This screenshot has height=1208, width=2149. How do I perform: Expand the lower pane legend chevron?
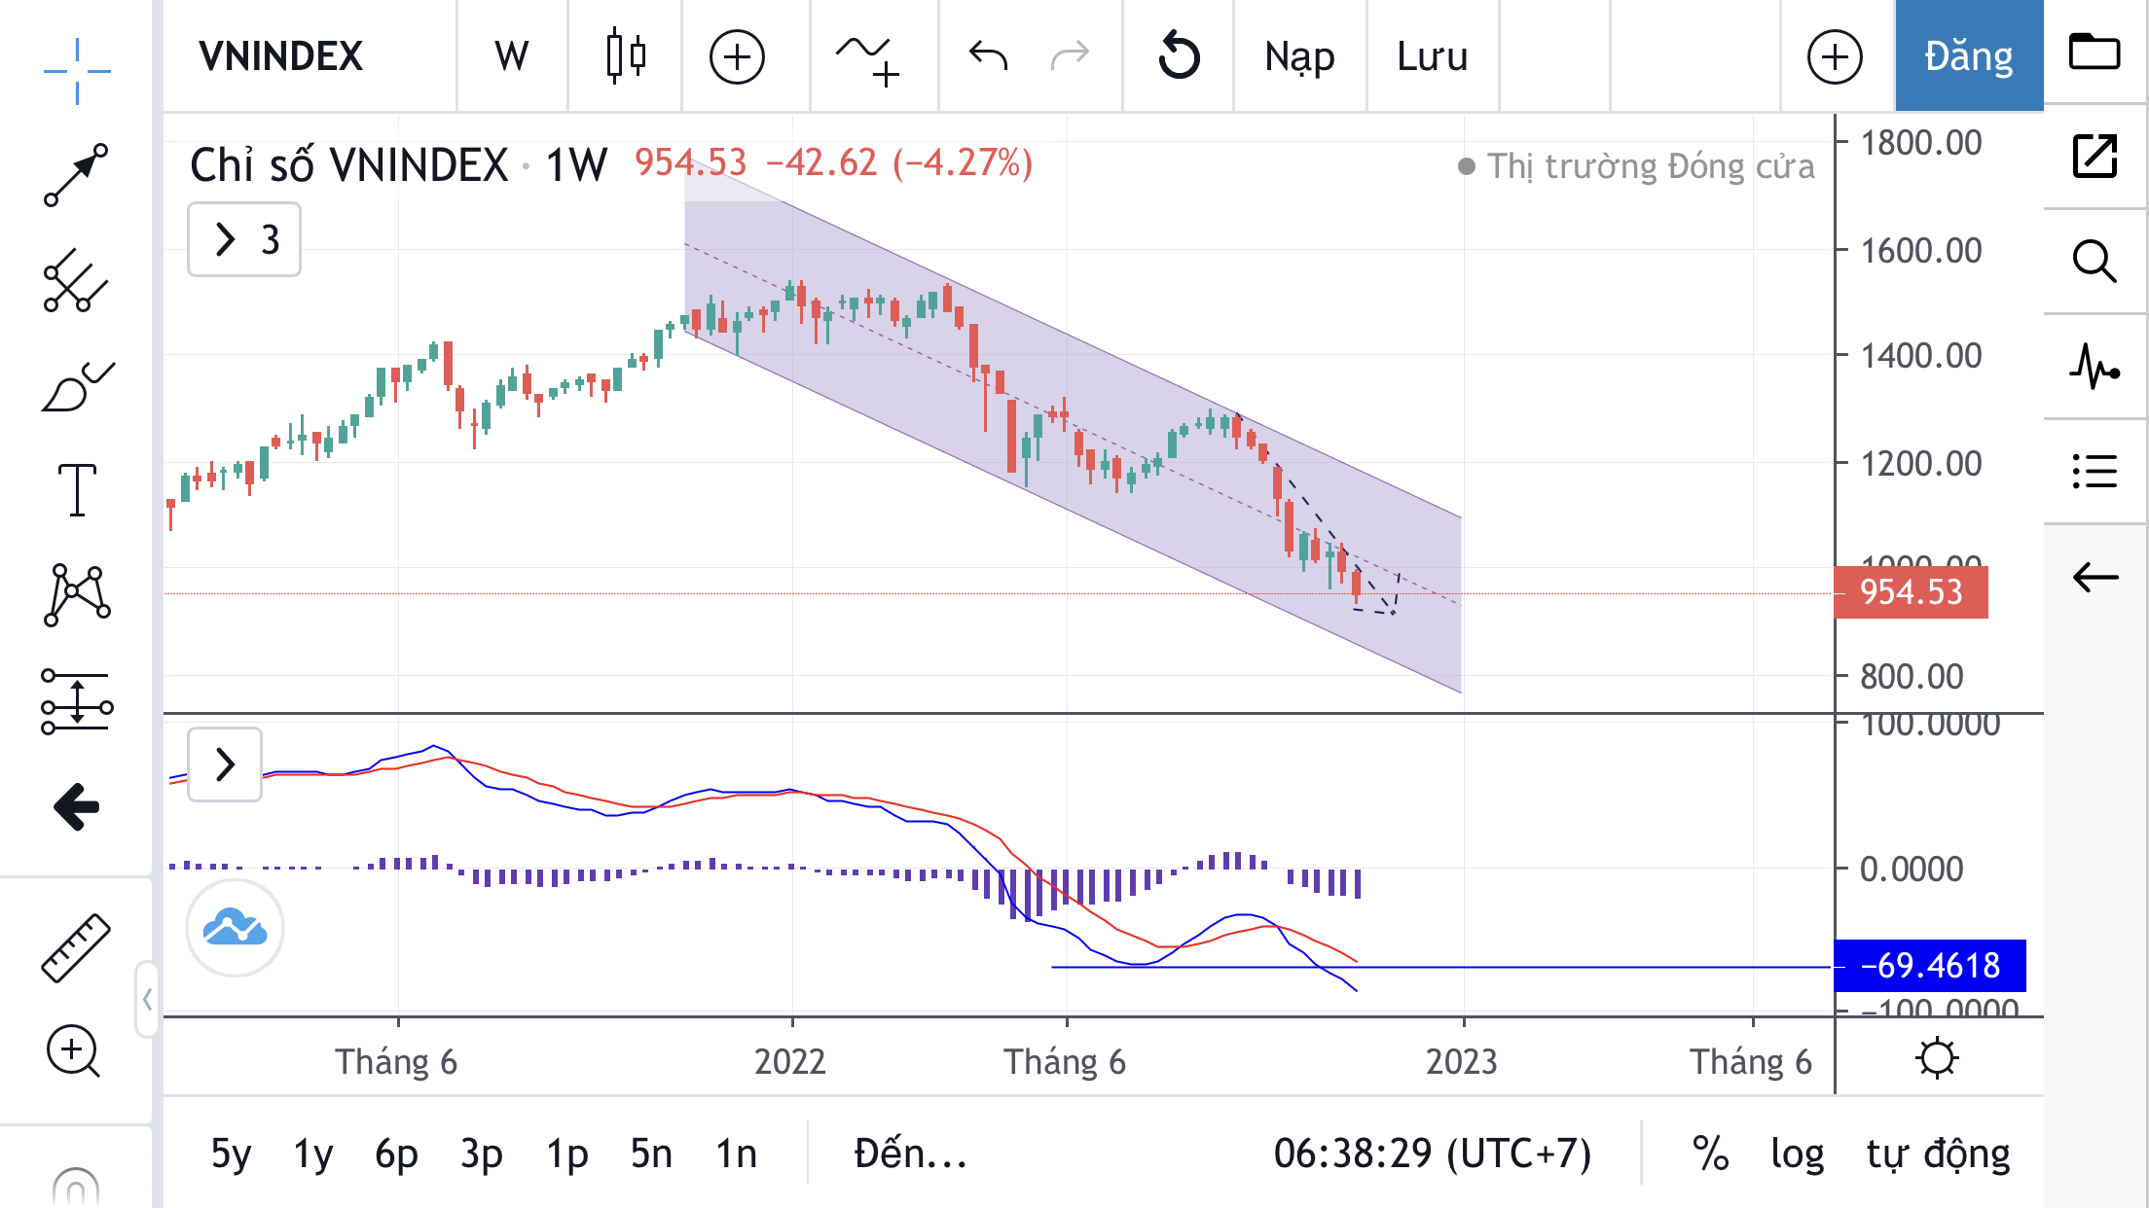[225, 764]
